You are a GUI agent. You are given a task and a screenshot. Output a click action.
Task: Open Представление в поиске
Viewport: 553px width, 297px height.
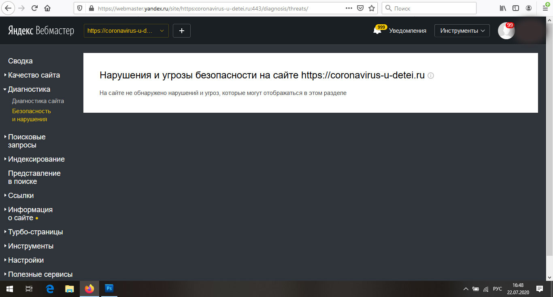point(34,177)
